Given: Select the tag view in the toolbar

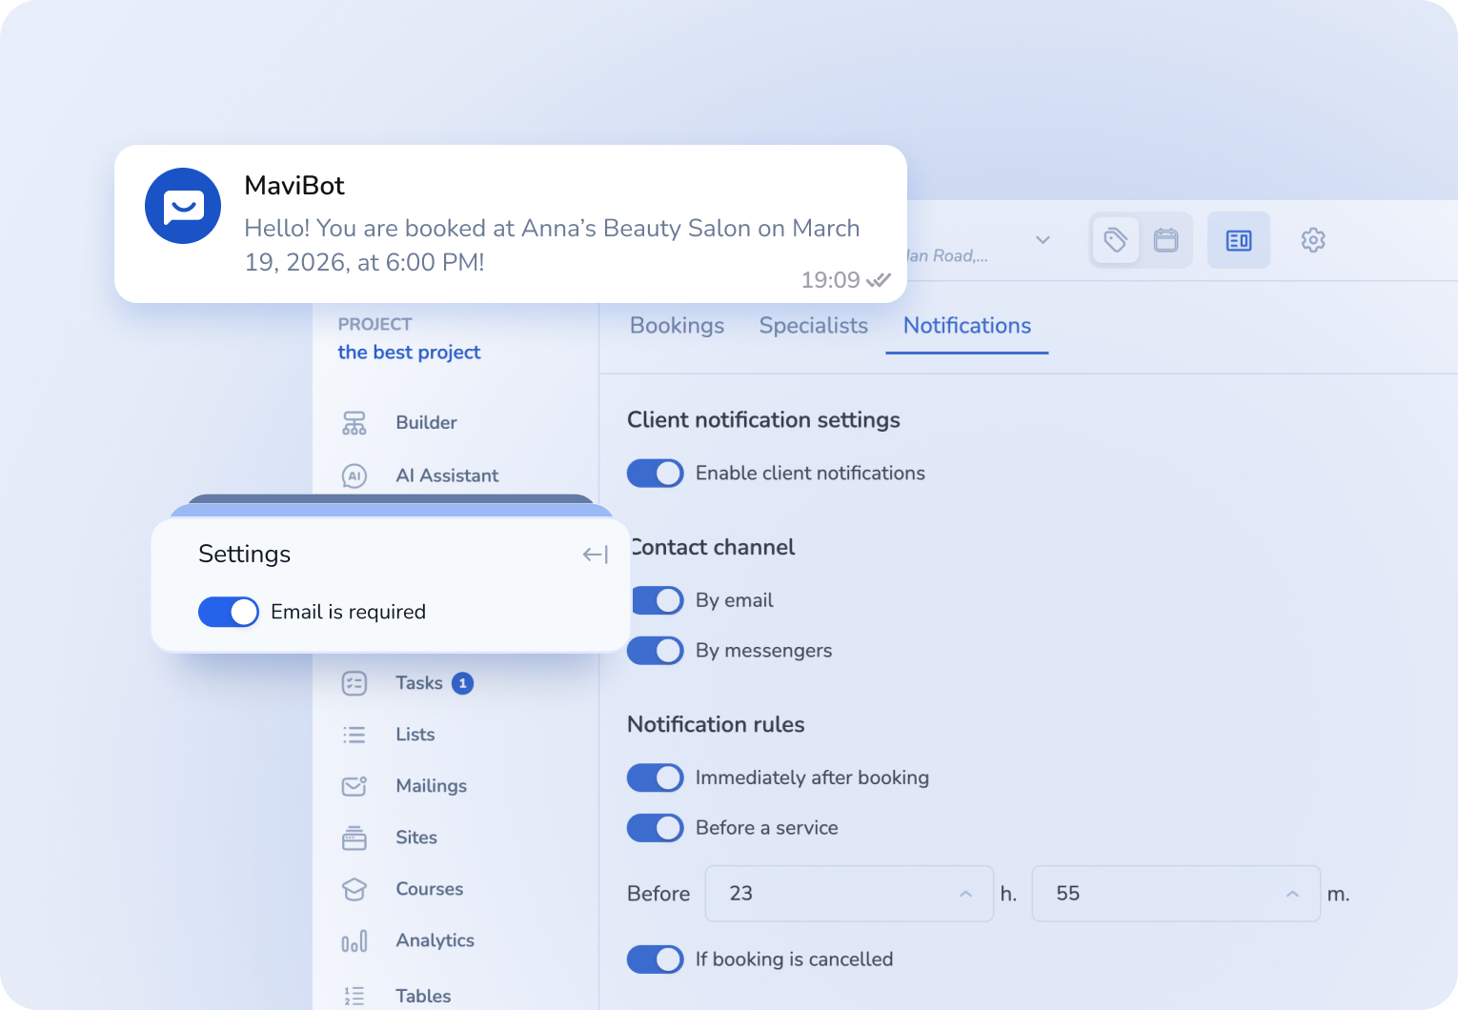Looking at the screenshot, I should (1115, 240).
